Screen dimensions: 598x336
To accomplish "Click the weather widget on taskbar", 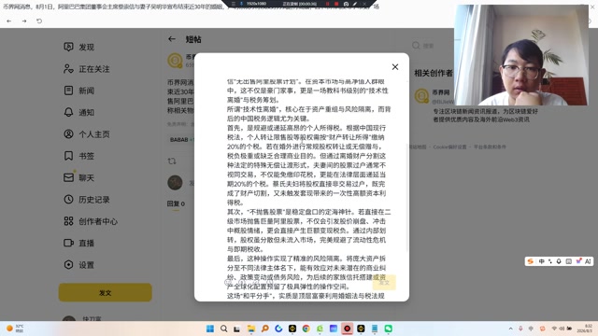I will click(15, 329).
